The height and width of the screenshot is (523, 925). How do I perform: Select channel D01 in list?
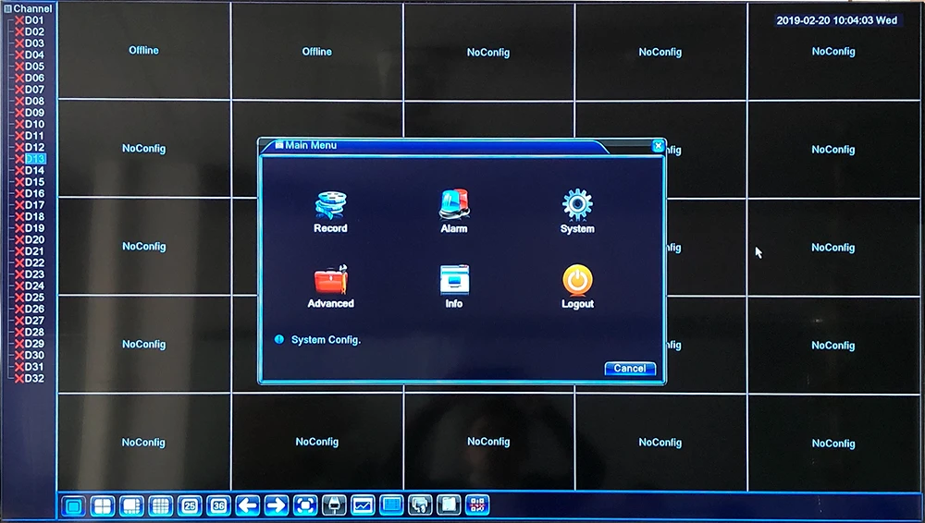tap(34, 20)
